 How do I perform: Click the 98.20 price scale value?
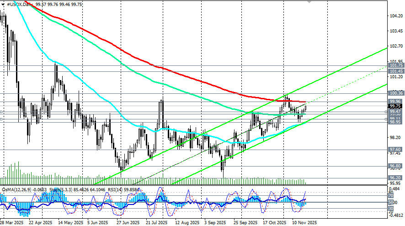coord(395,138)
